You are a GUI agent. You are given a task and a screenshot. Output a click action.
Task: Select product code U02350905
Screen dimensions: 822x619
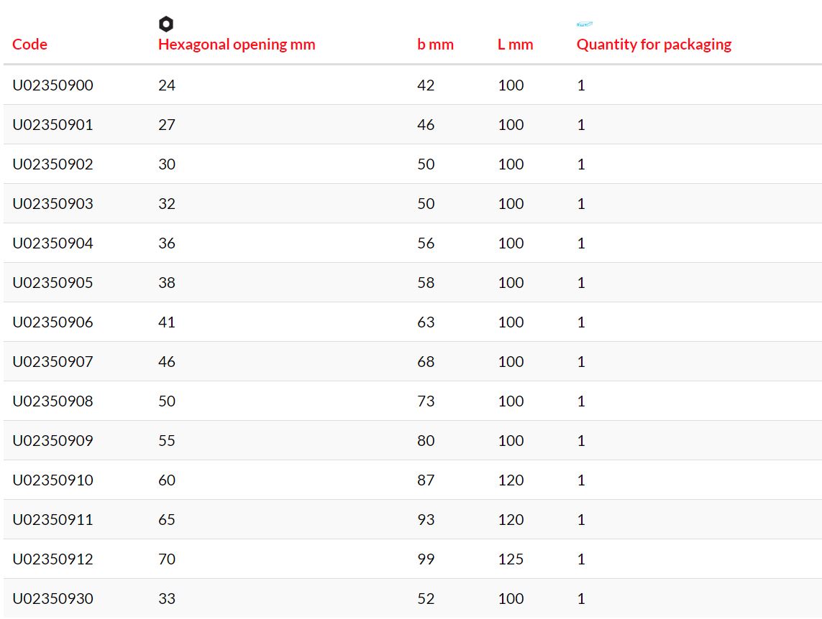pos(53,282)
